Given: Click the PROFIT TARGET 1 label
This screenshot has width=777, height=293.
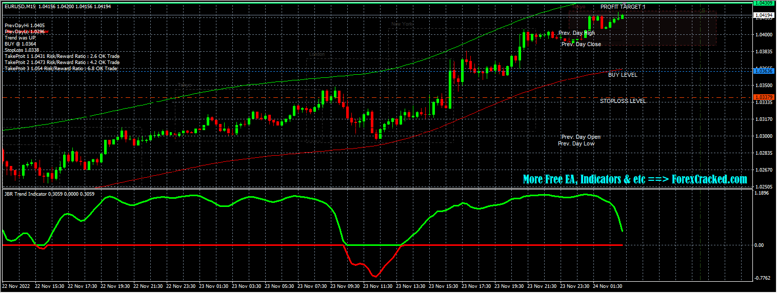Looking at the screenshot, I should [623, 7].
